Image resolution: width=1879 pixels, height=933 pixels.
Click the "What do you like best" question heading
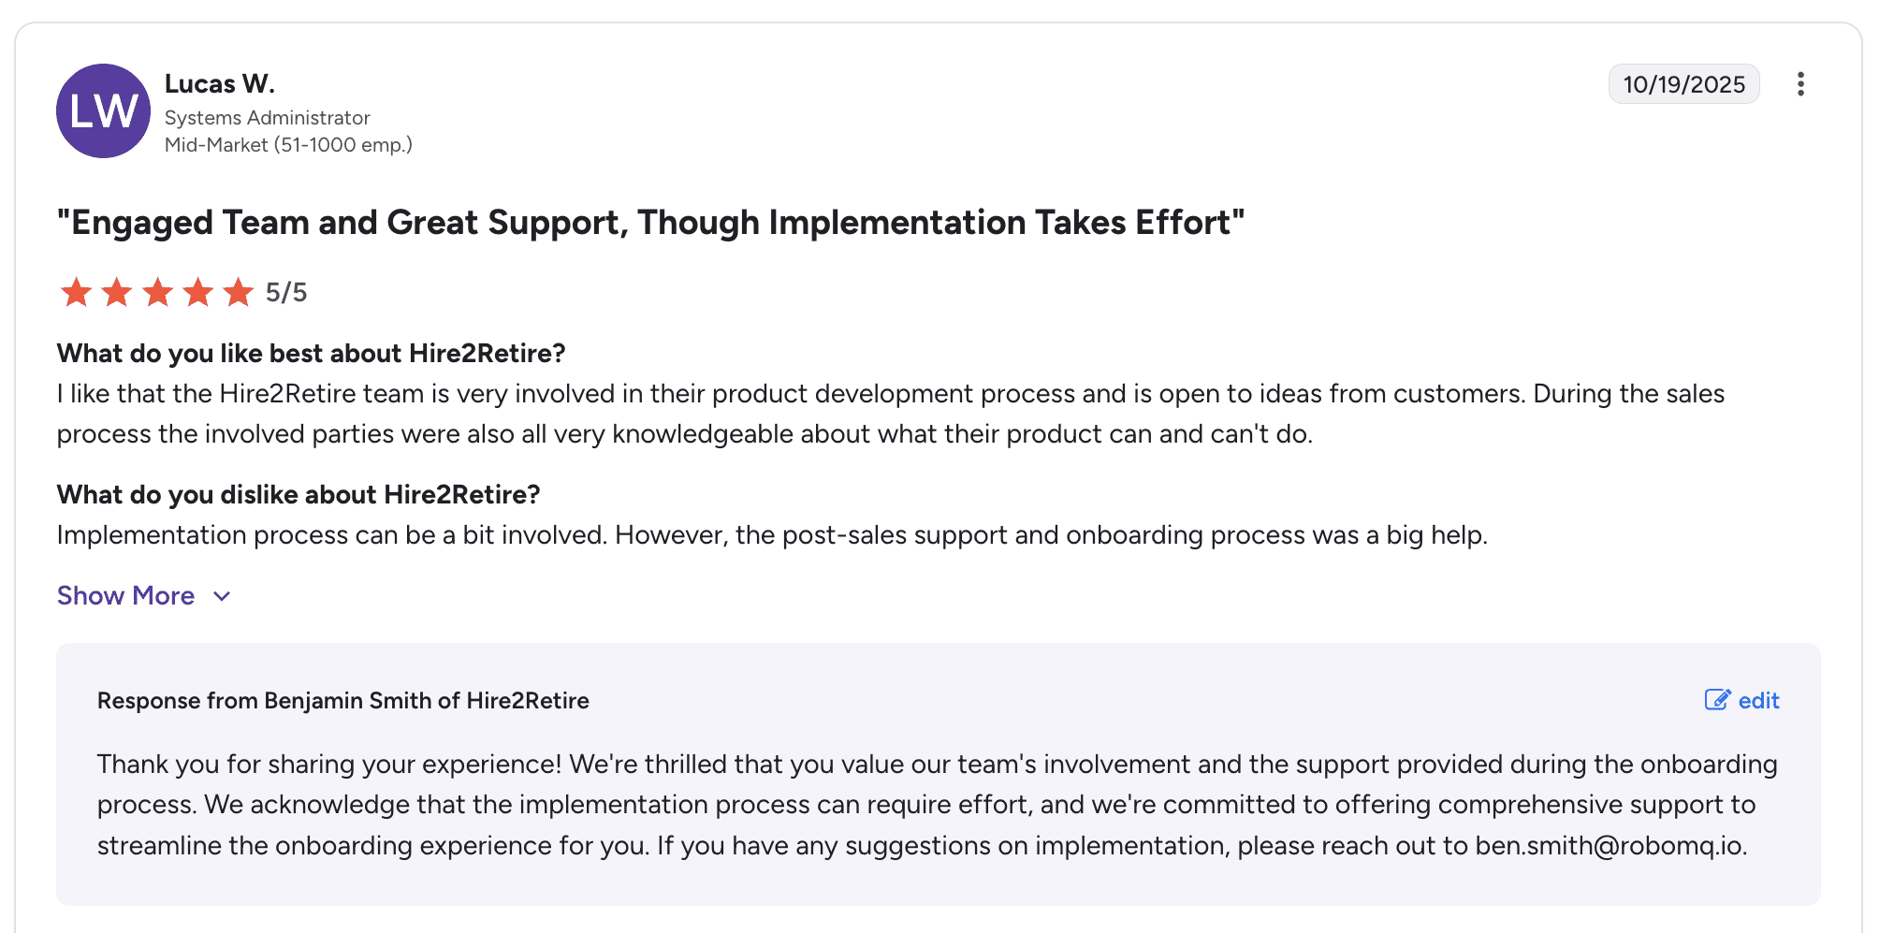[x=311, y=354]
